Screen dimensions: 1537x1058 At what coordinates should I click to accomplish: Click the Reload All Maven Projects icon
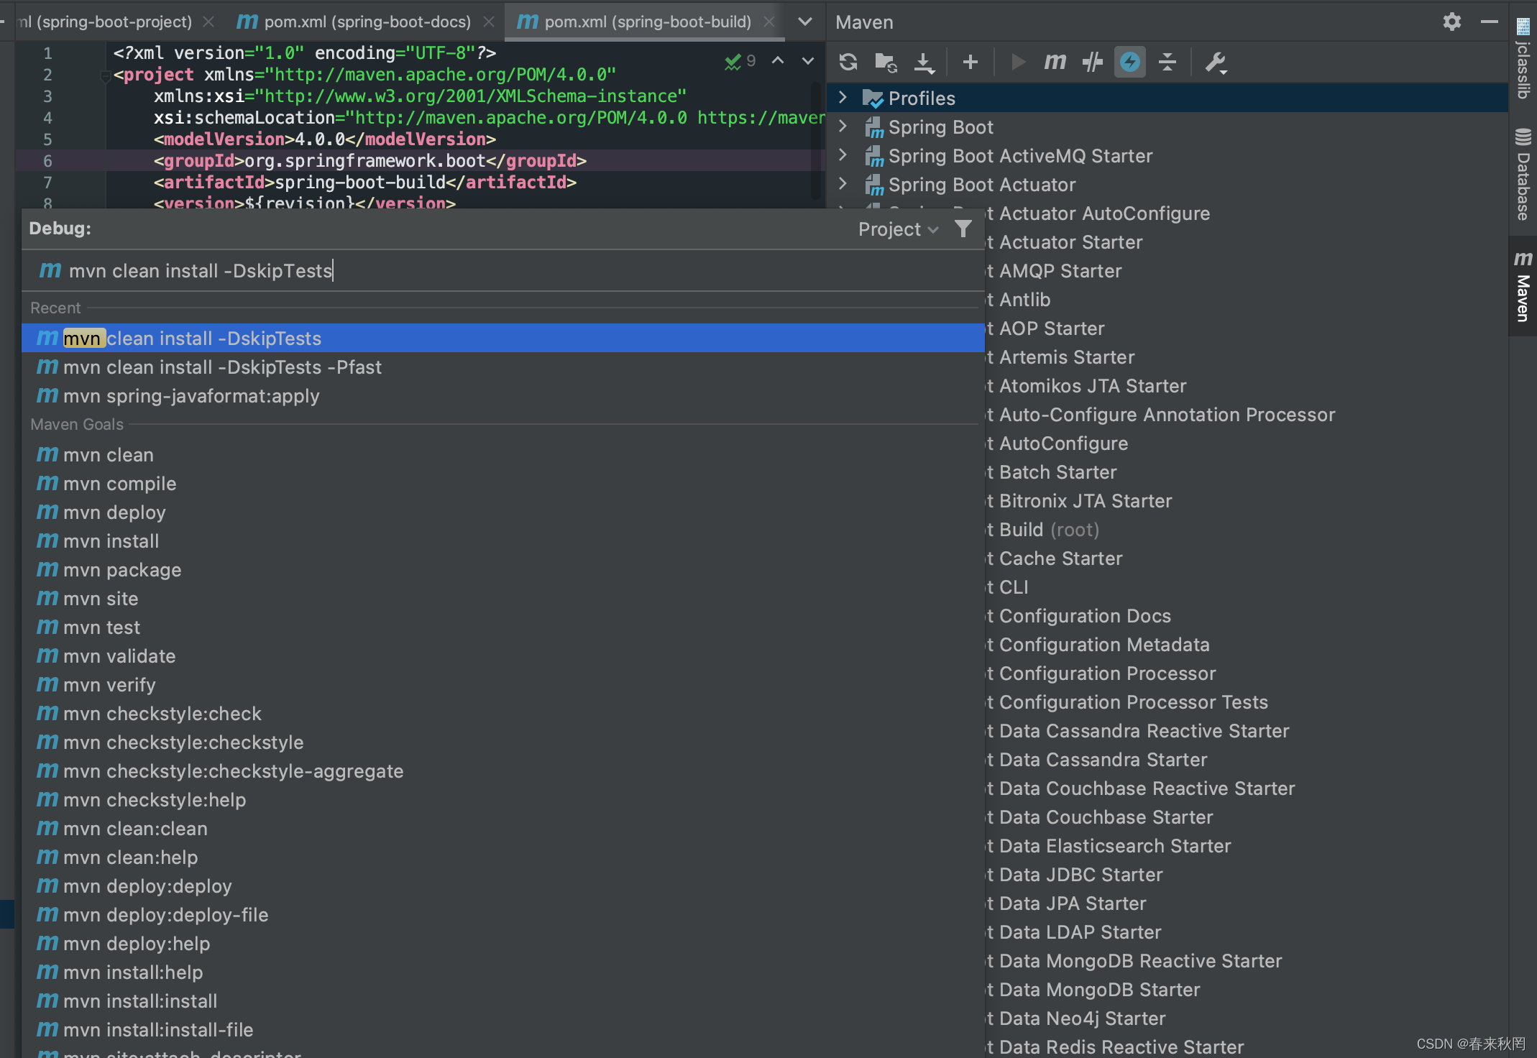(848, 62)
